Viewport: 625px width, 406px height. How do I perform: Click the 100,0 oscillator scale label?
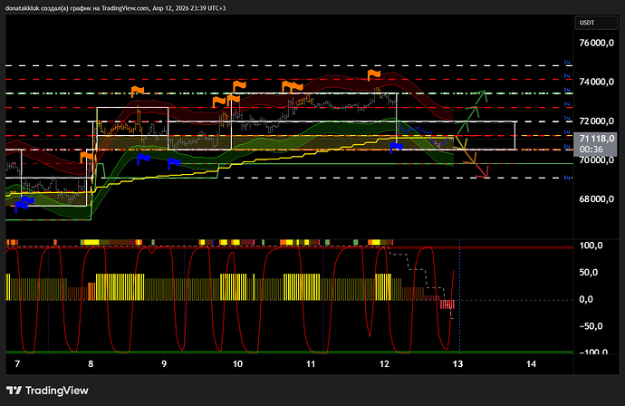coord(591,246)
